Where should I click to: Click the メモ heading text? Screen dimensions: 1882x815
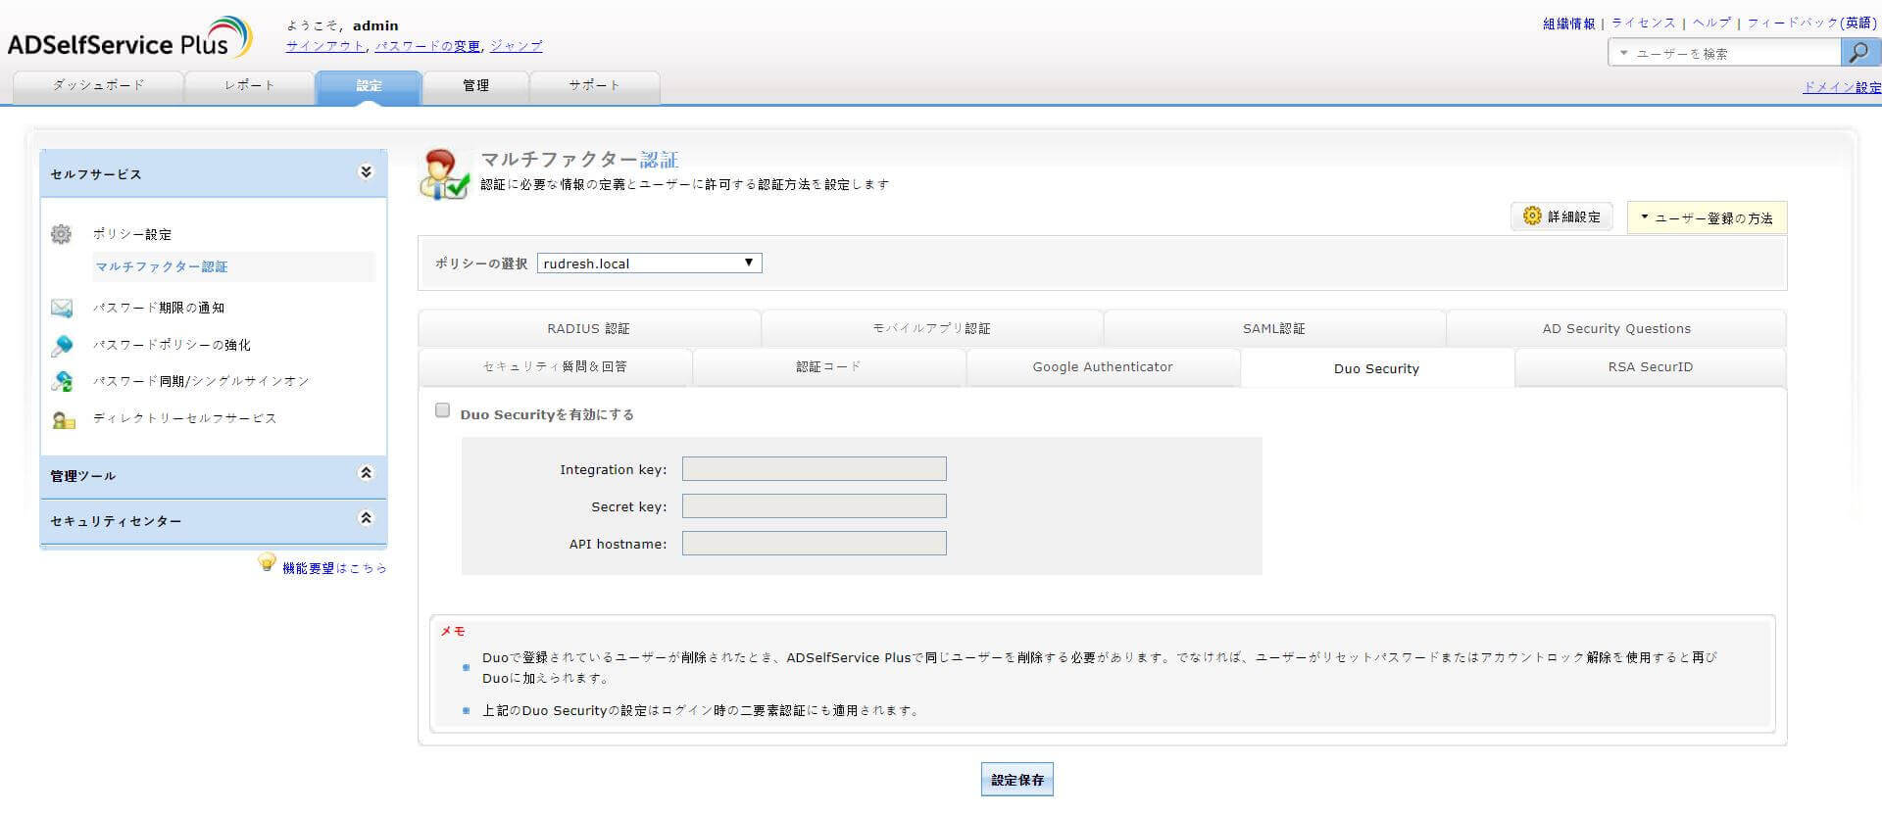[453, 632]
